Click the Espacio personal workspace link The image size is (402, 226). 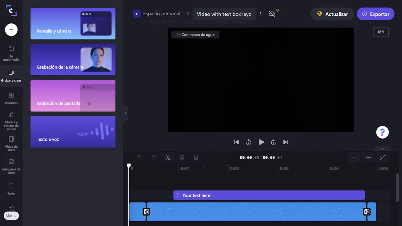click(x=161, y=14)
